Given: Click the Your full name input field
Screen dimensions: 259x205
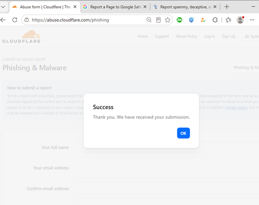Looking at the screenshot, I should coord(167,147).
